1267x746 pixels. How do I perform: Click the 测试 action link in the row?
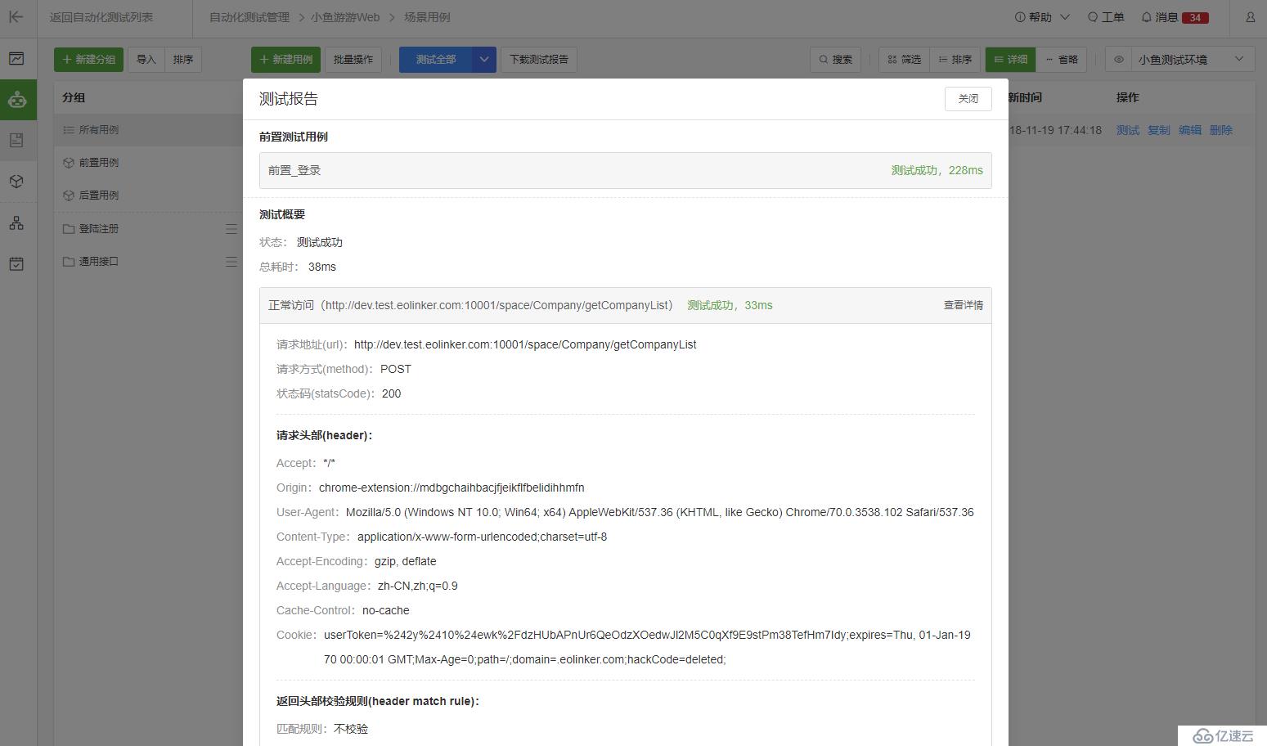pos(1128,130)
